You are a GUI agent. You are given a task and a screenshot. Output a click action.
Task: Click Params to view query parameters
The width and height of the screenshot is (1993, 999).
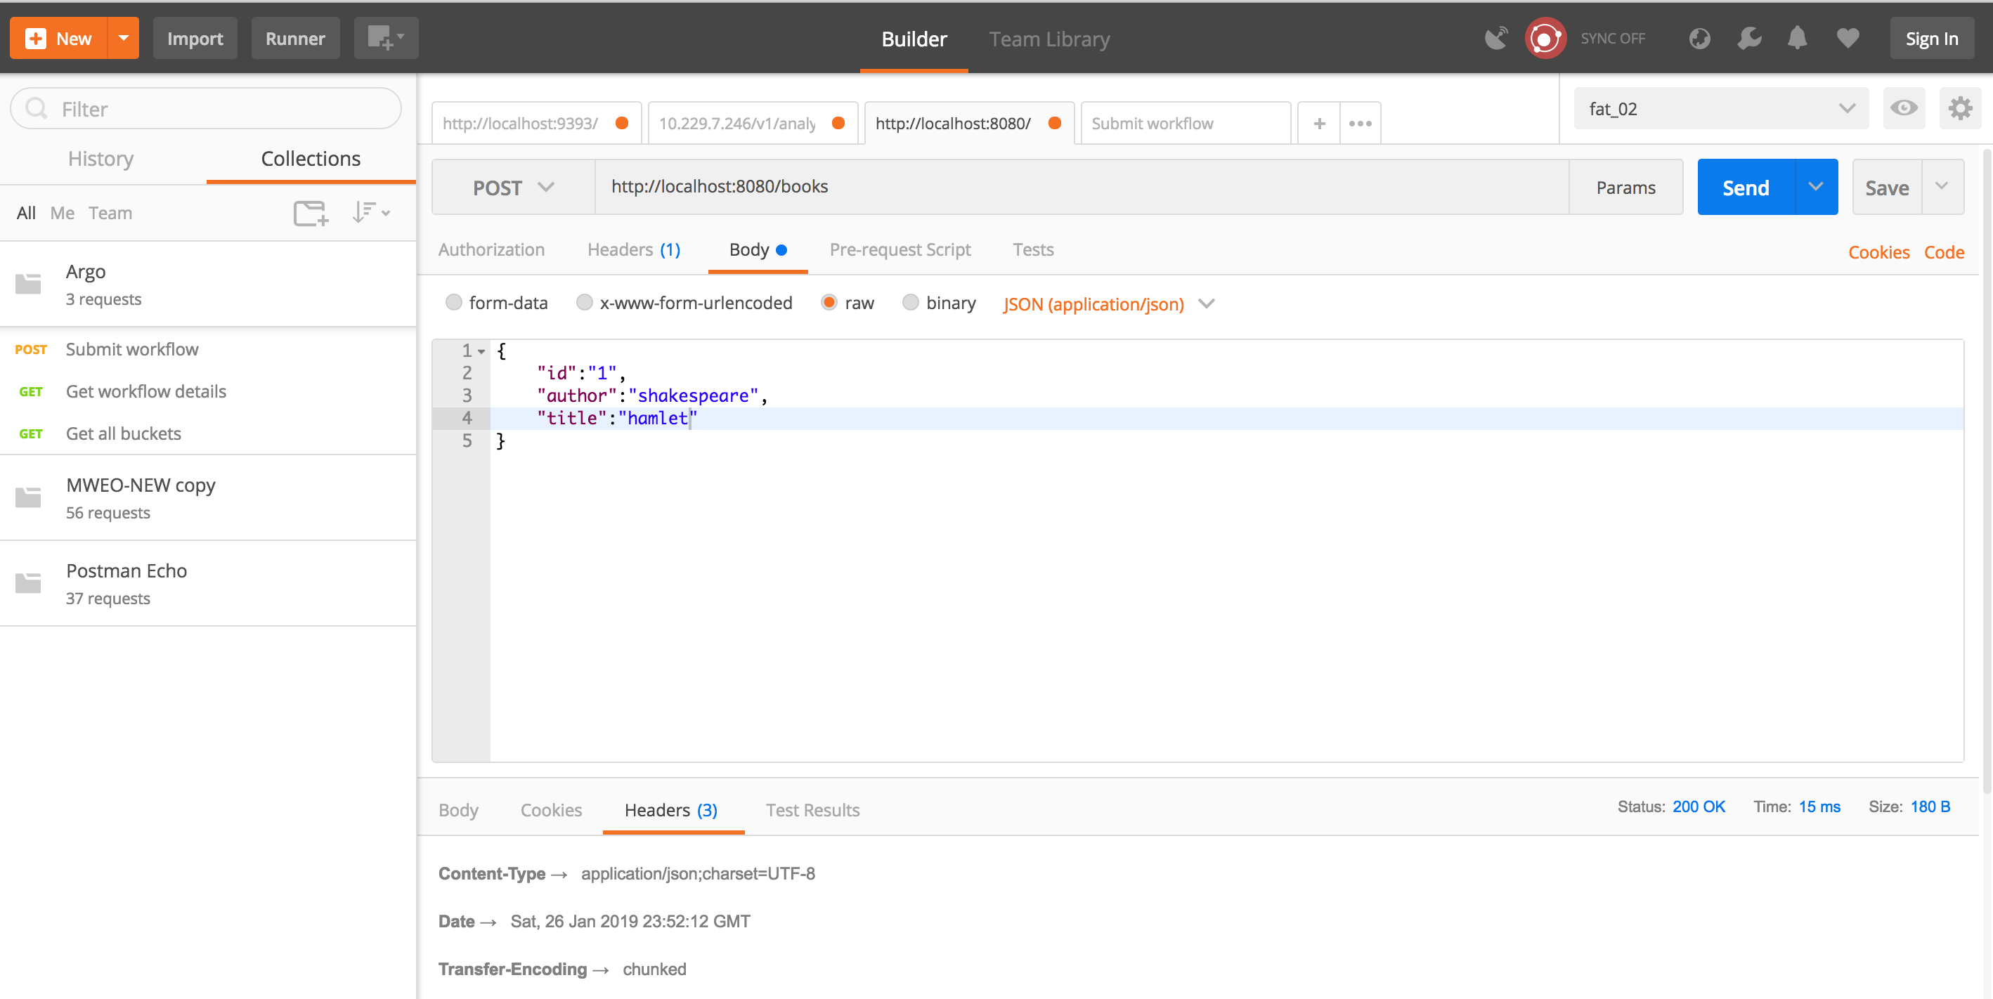point(1626,188)
